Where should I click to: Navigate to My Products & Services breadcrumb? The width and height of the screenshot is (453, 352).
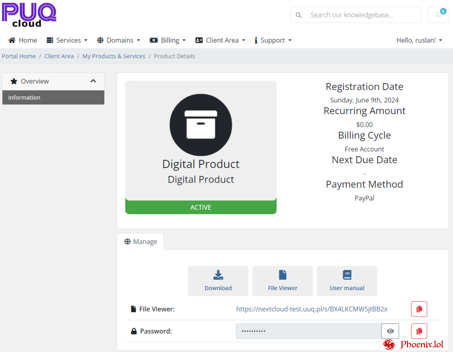pos(114,56)
